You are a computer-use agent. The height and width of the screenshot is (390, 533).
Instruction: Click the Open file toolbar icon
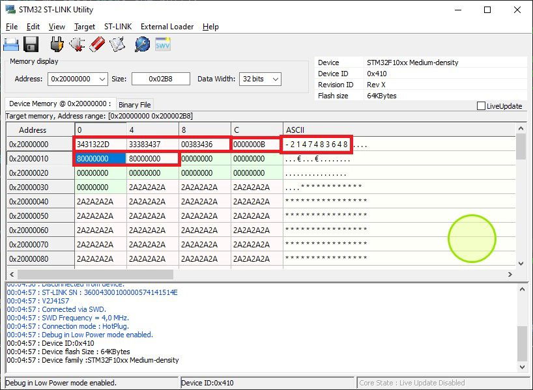pos(11,44)
